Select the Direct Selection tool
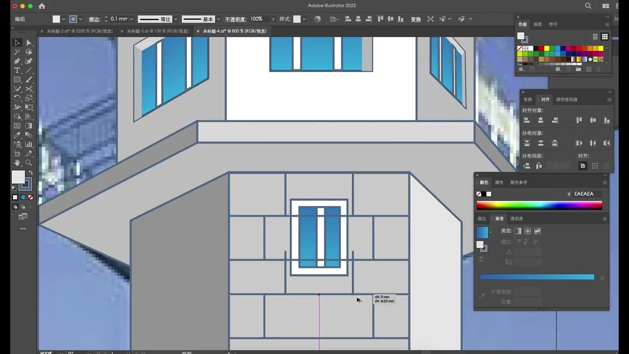Viewport: 629px width, 354px height. [29, 43]
